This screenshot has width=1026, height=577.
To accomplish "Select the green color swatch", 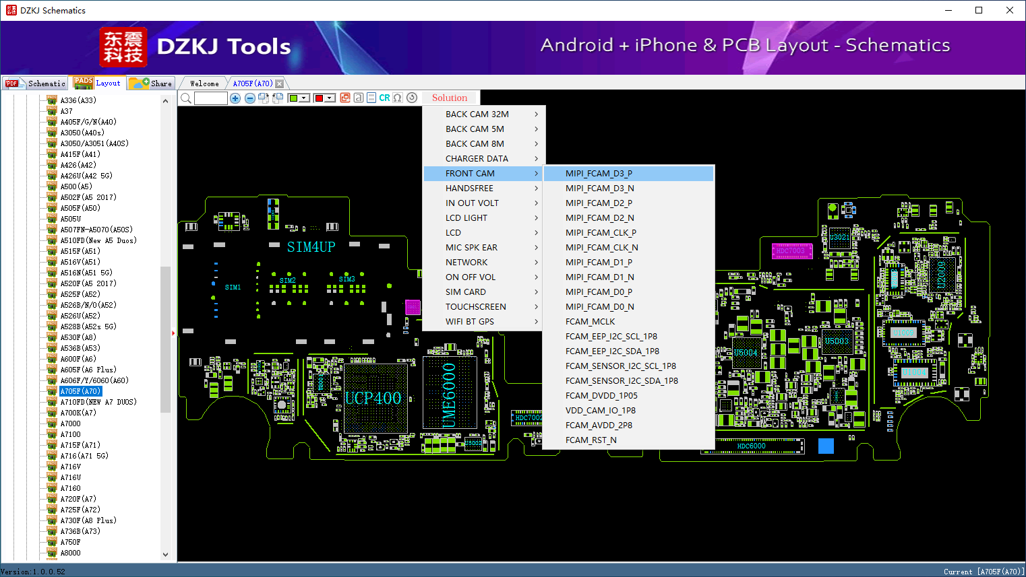I will tap(293, 98).
